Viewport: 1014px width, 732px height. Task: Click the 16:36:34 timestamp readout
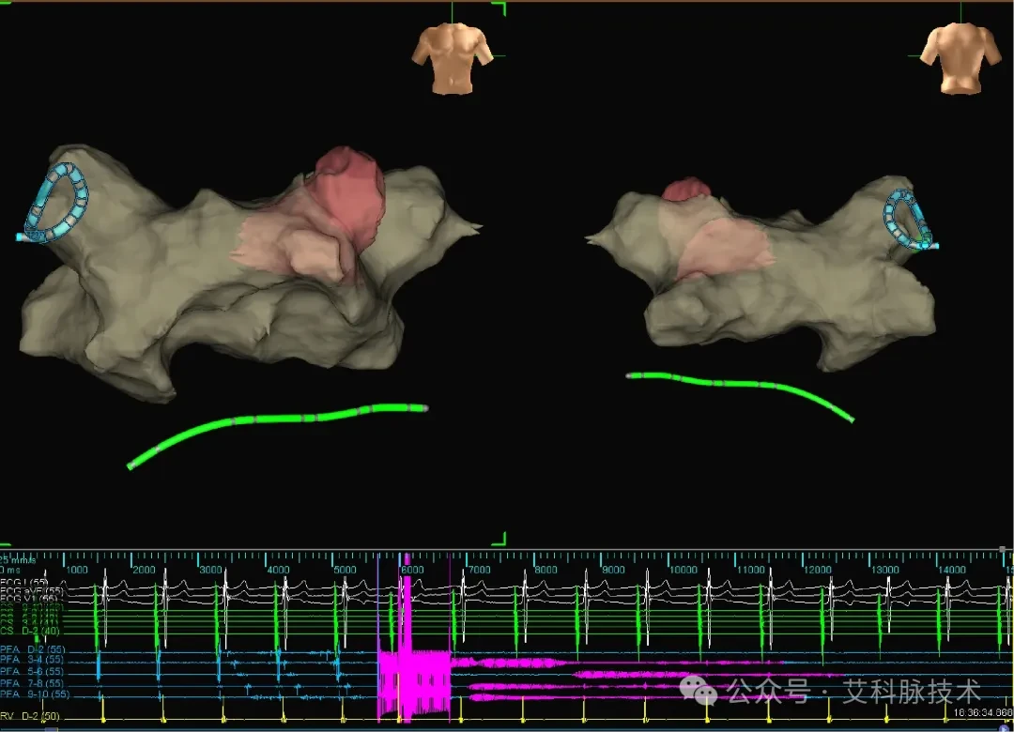tap(983, 712)
